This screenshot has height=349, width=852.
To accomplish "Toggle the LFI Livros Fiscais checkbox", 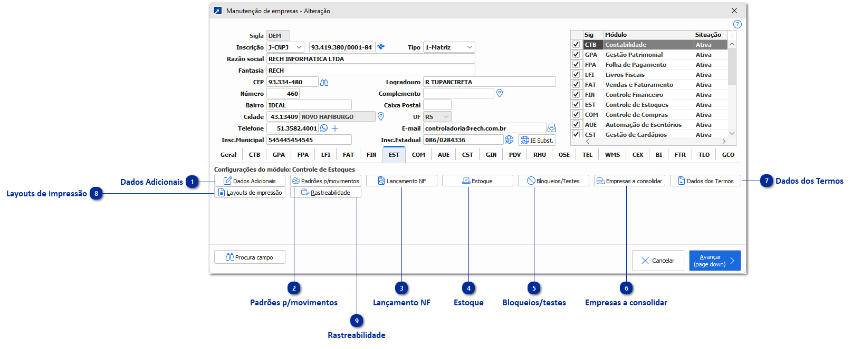I will [576, 75].
